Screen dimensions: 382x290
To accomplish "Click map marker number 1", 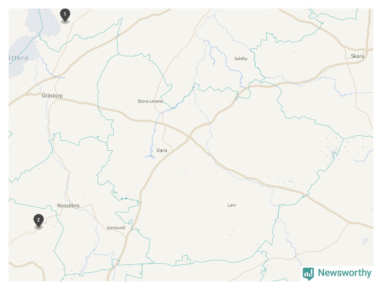I will [x=65, y=15].
